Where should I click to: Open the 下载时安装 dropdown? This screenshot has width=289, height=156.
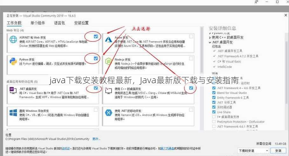pyautogui.click(x=253, y=151)
